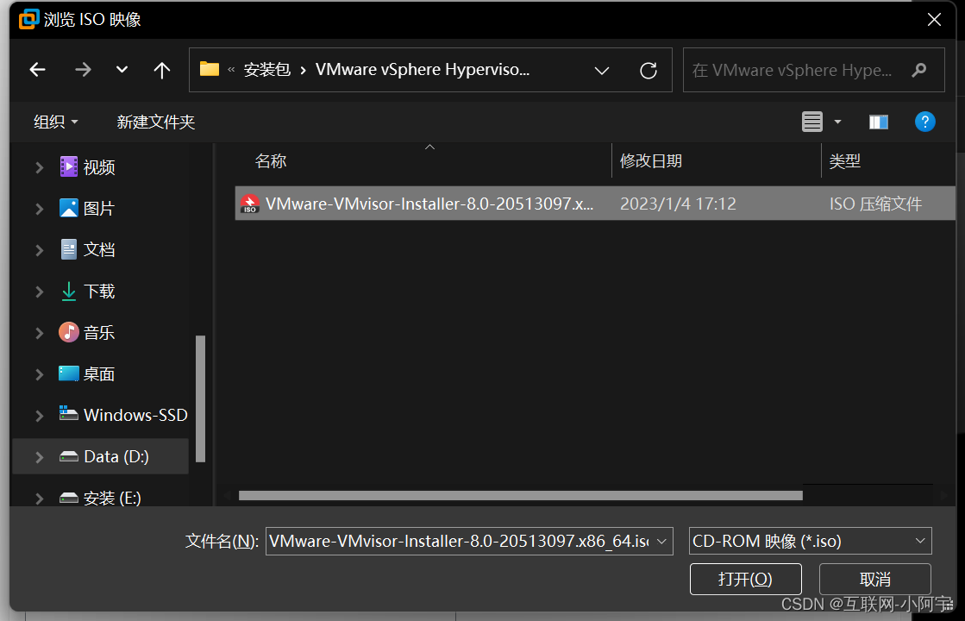Go up one folder level
The image size is (965, 621).
point(162,70)
